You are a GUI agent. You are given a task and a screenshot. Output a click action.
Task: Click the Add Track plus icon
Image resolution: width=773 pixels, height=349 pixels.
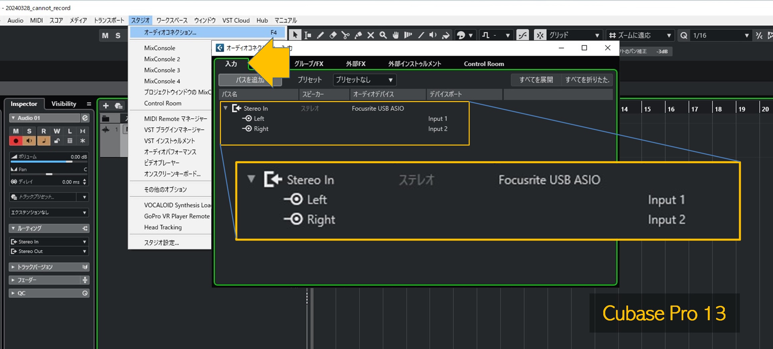coord(106,106)
